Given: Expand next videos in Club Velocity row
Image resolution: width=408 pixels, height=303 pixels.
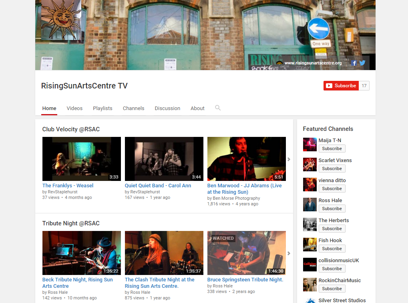Looking at the screenshot, I should tap(289, 159).
